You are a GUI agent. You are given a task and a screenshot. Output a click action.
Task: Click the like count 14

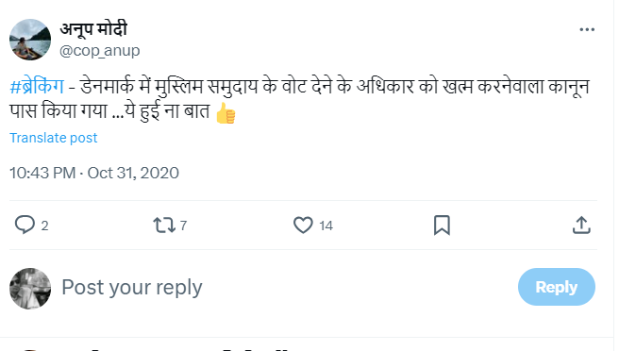326,226
